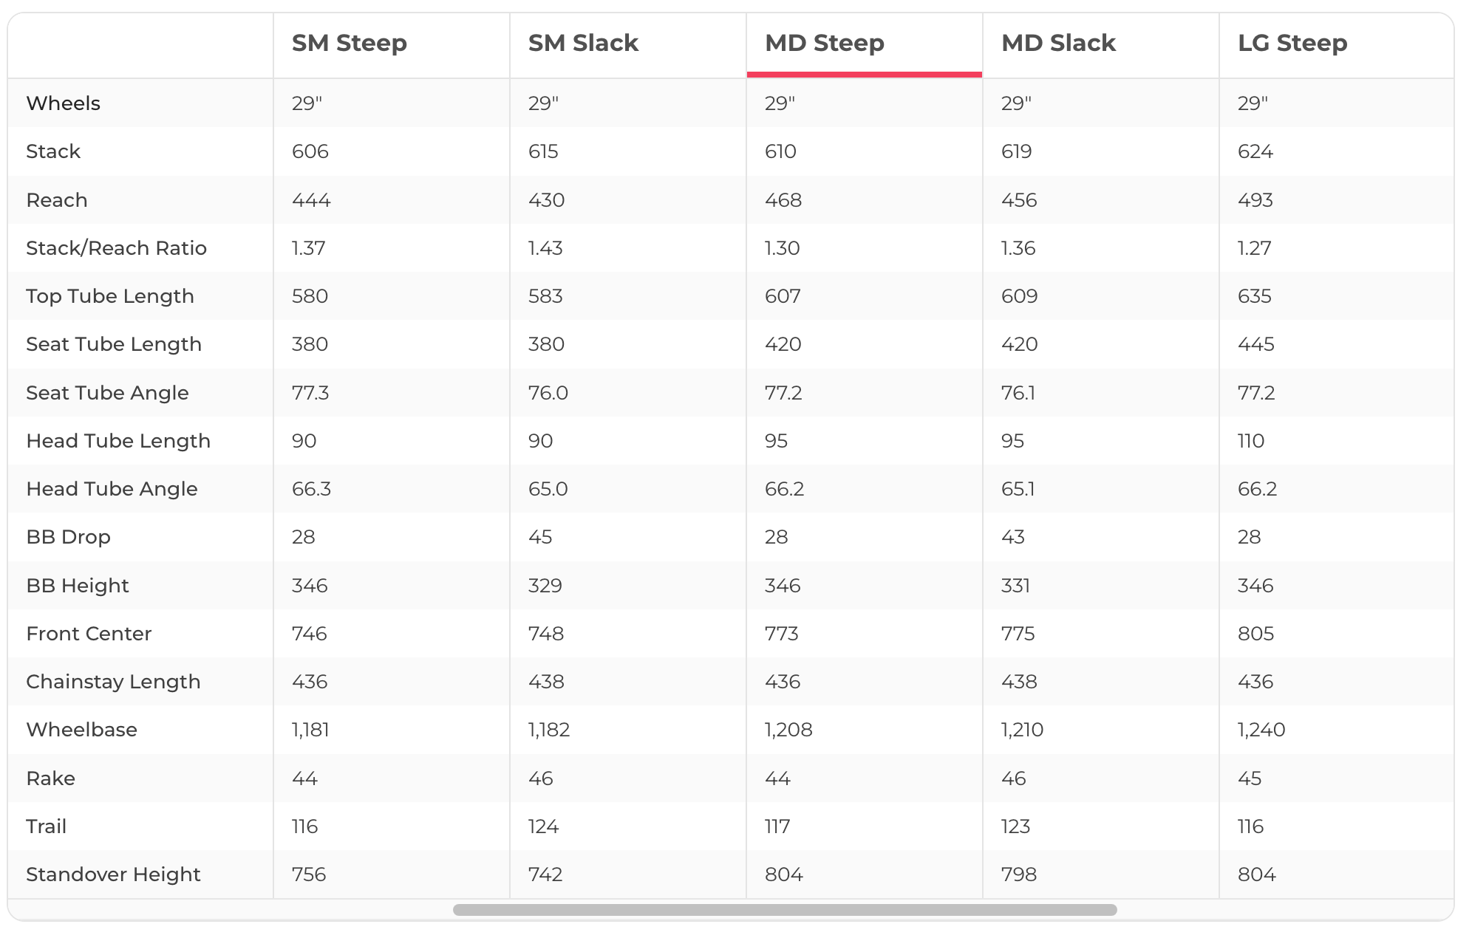Select the SM Steep column header
The height and width of the screenshot is (938, 1472).
(349, 43)
